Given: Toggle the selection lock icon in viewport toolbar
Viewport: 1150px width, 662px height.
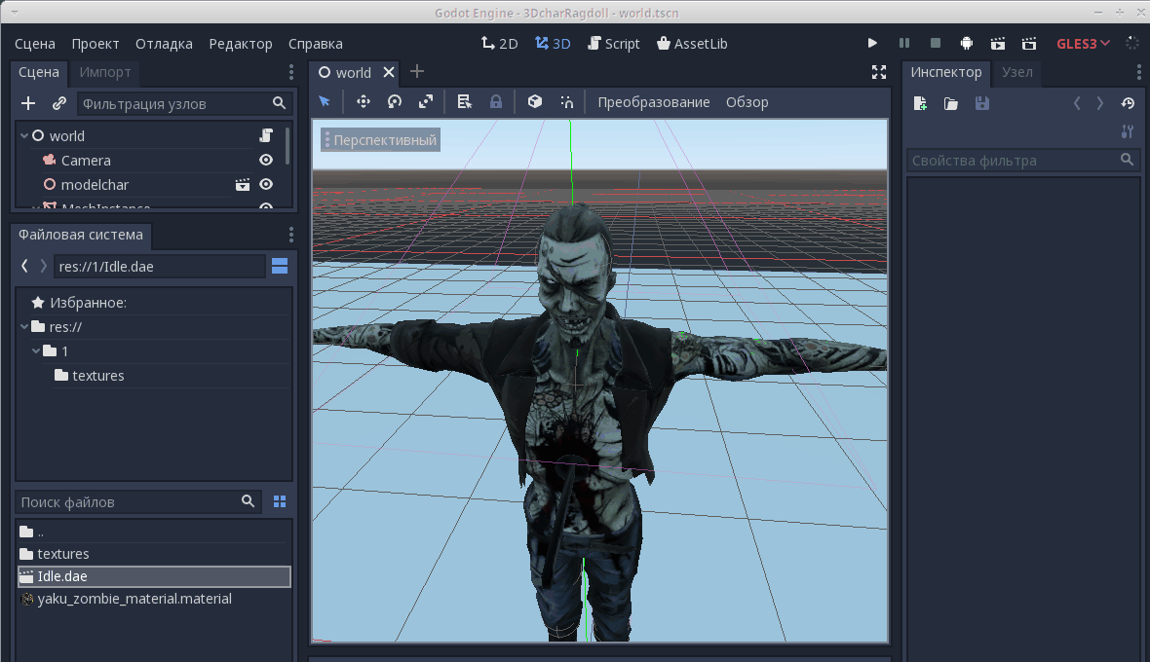Looking at the screenshot, I should coord(496,101).
